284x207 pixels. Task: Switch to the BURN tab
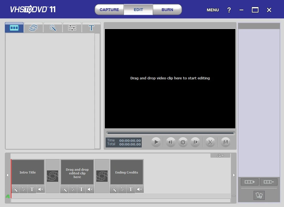tap(167, 10)
